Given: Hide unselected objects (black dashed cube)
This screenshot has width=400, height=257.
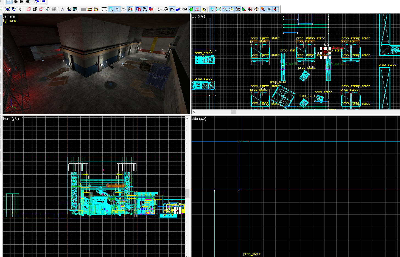Looking at the screenshot, I should (35, 9).
